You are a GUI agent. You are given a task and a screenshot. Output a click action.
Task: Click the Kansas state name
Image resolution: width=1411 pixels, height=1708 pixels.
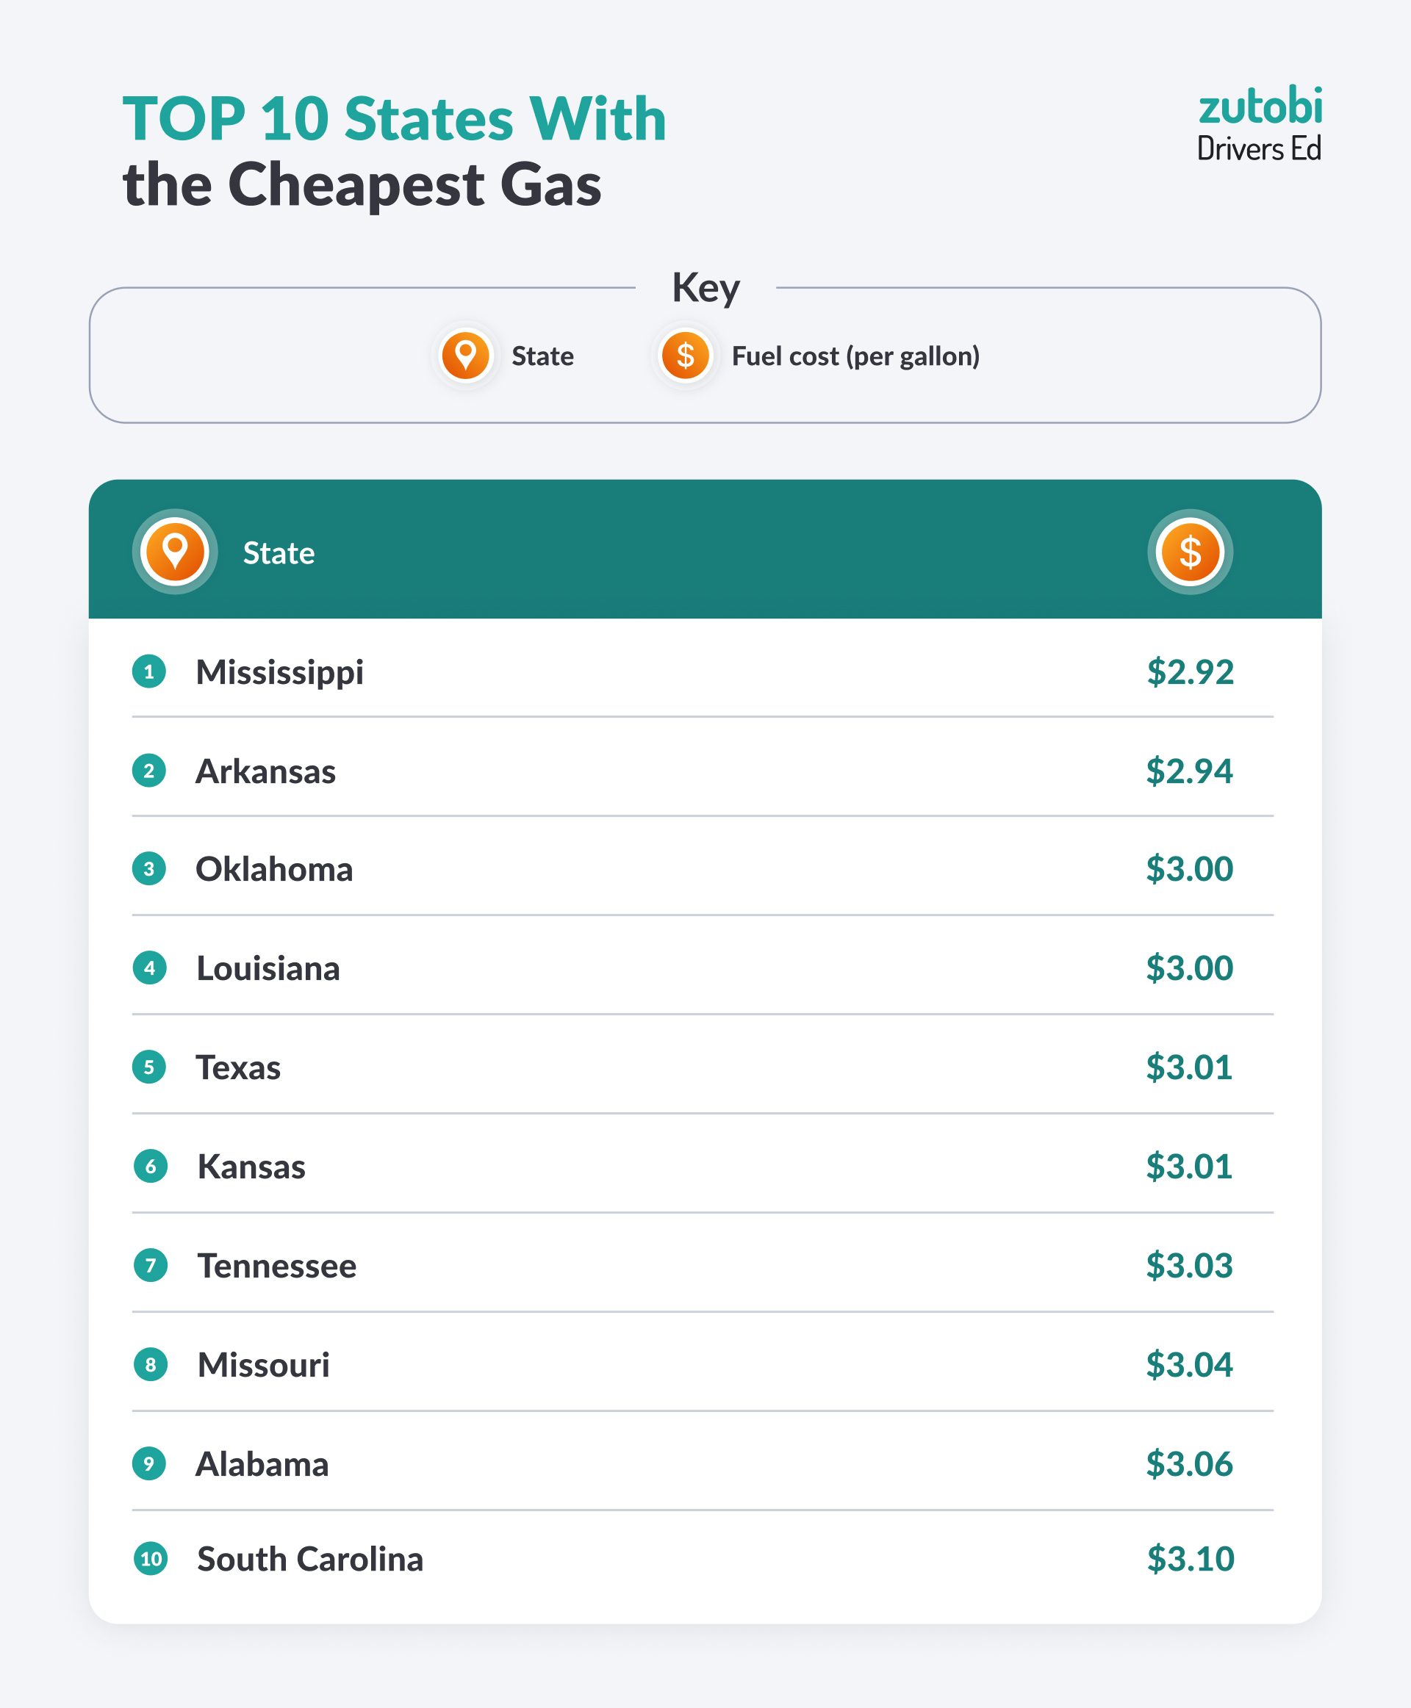coord(251,1167)
